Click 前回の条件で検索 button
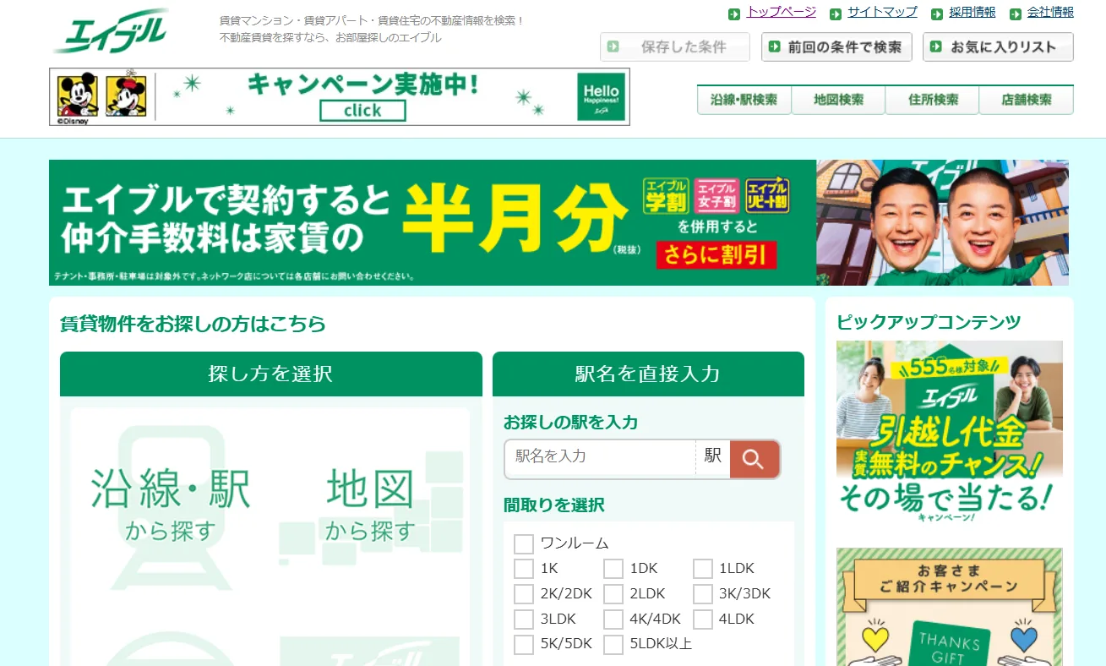This screenshot has width=1106, height=666. point(836,47)
